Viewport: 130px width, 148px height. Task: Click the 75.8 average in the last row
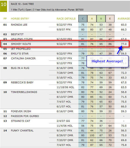point(124,145)
